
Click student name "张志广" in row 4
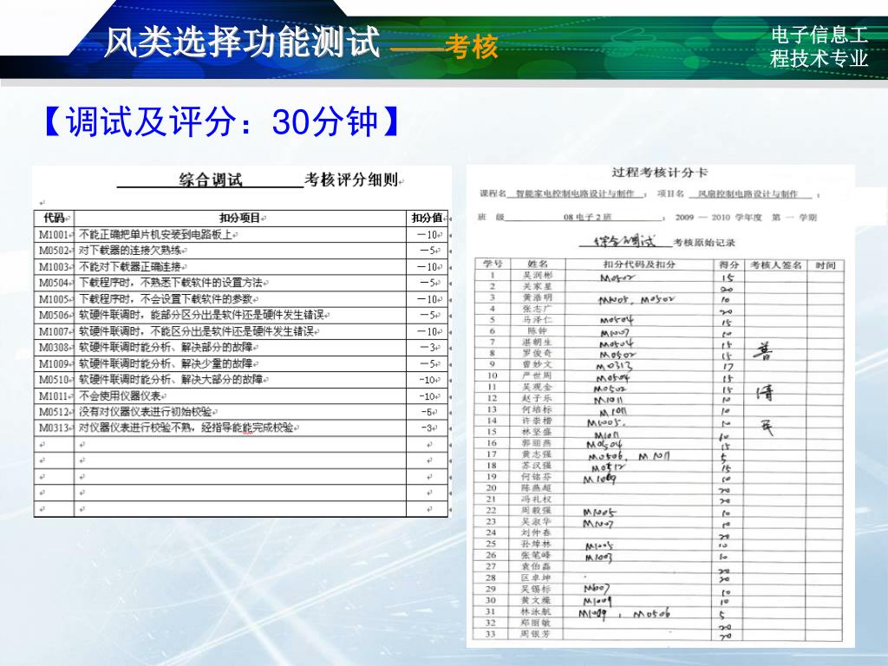coord(537,309)
